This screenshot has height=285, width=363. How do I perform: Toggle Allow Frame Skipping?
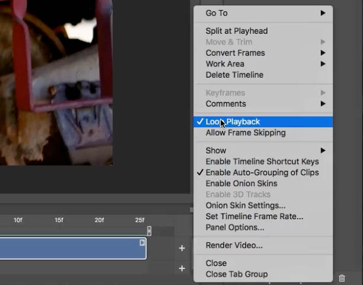pyautogui.click(x=263, y=133)
